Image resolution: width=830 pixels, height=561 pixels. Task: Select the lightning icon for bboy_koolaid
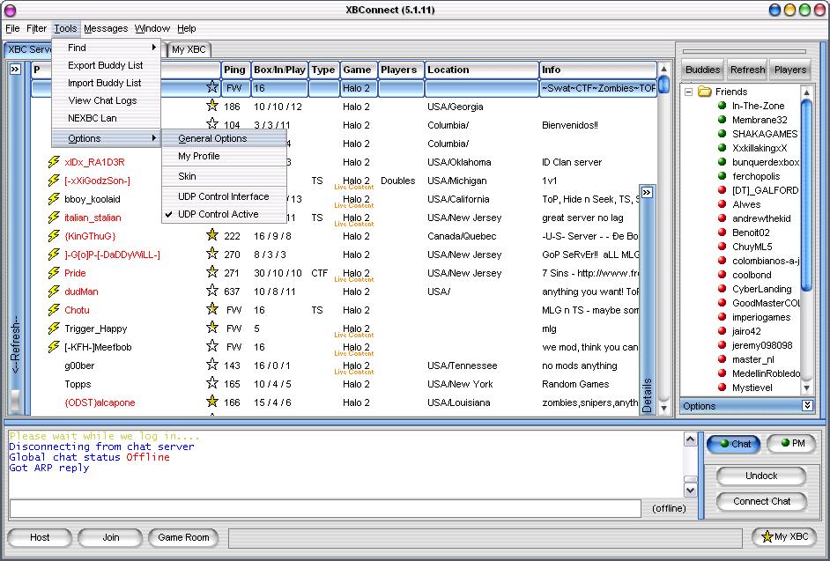coord(54,199)
